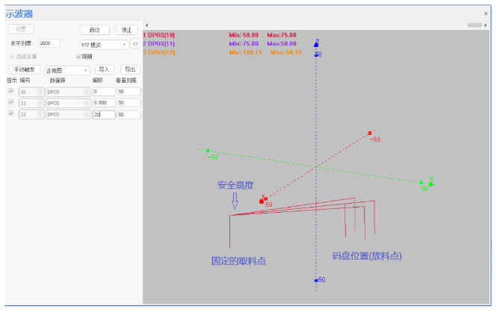Toggle display checkbox for channel 11
Viewport: 497px width, 312px height.
click(x=11, y=102)
